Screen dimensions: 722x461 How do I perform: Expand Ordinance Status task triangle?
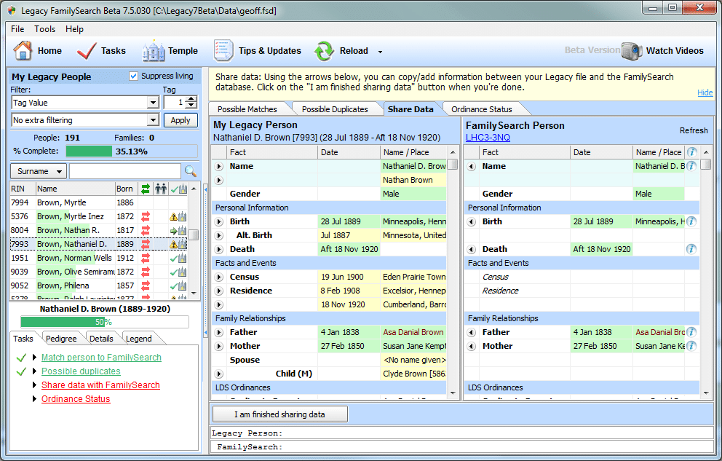(x=34, y=399)
